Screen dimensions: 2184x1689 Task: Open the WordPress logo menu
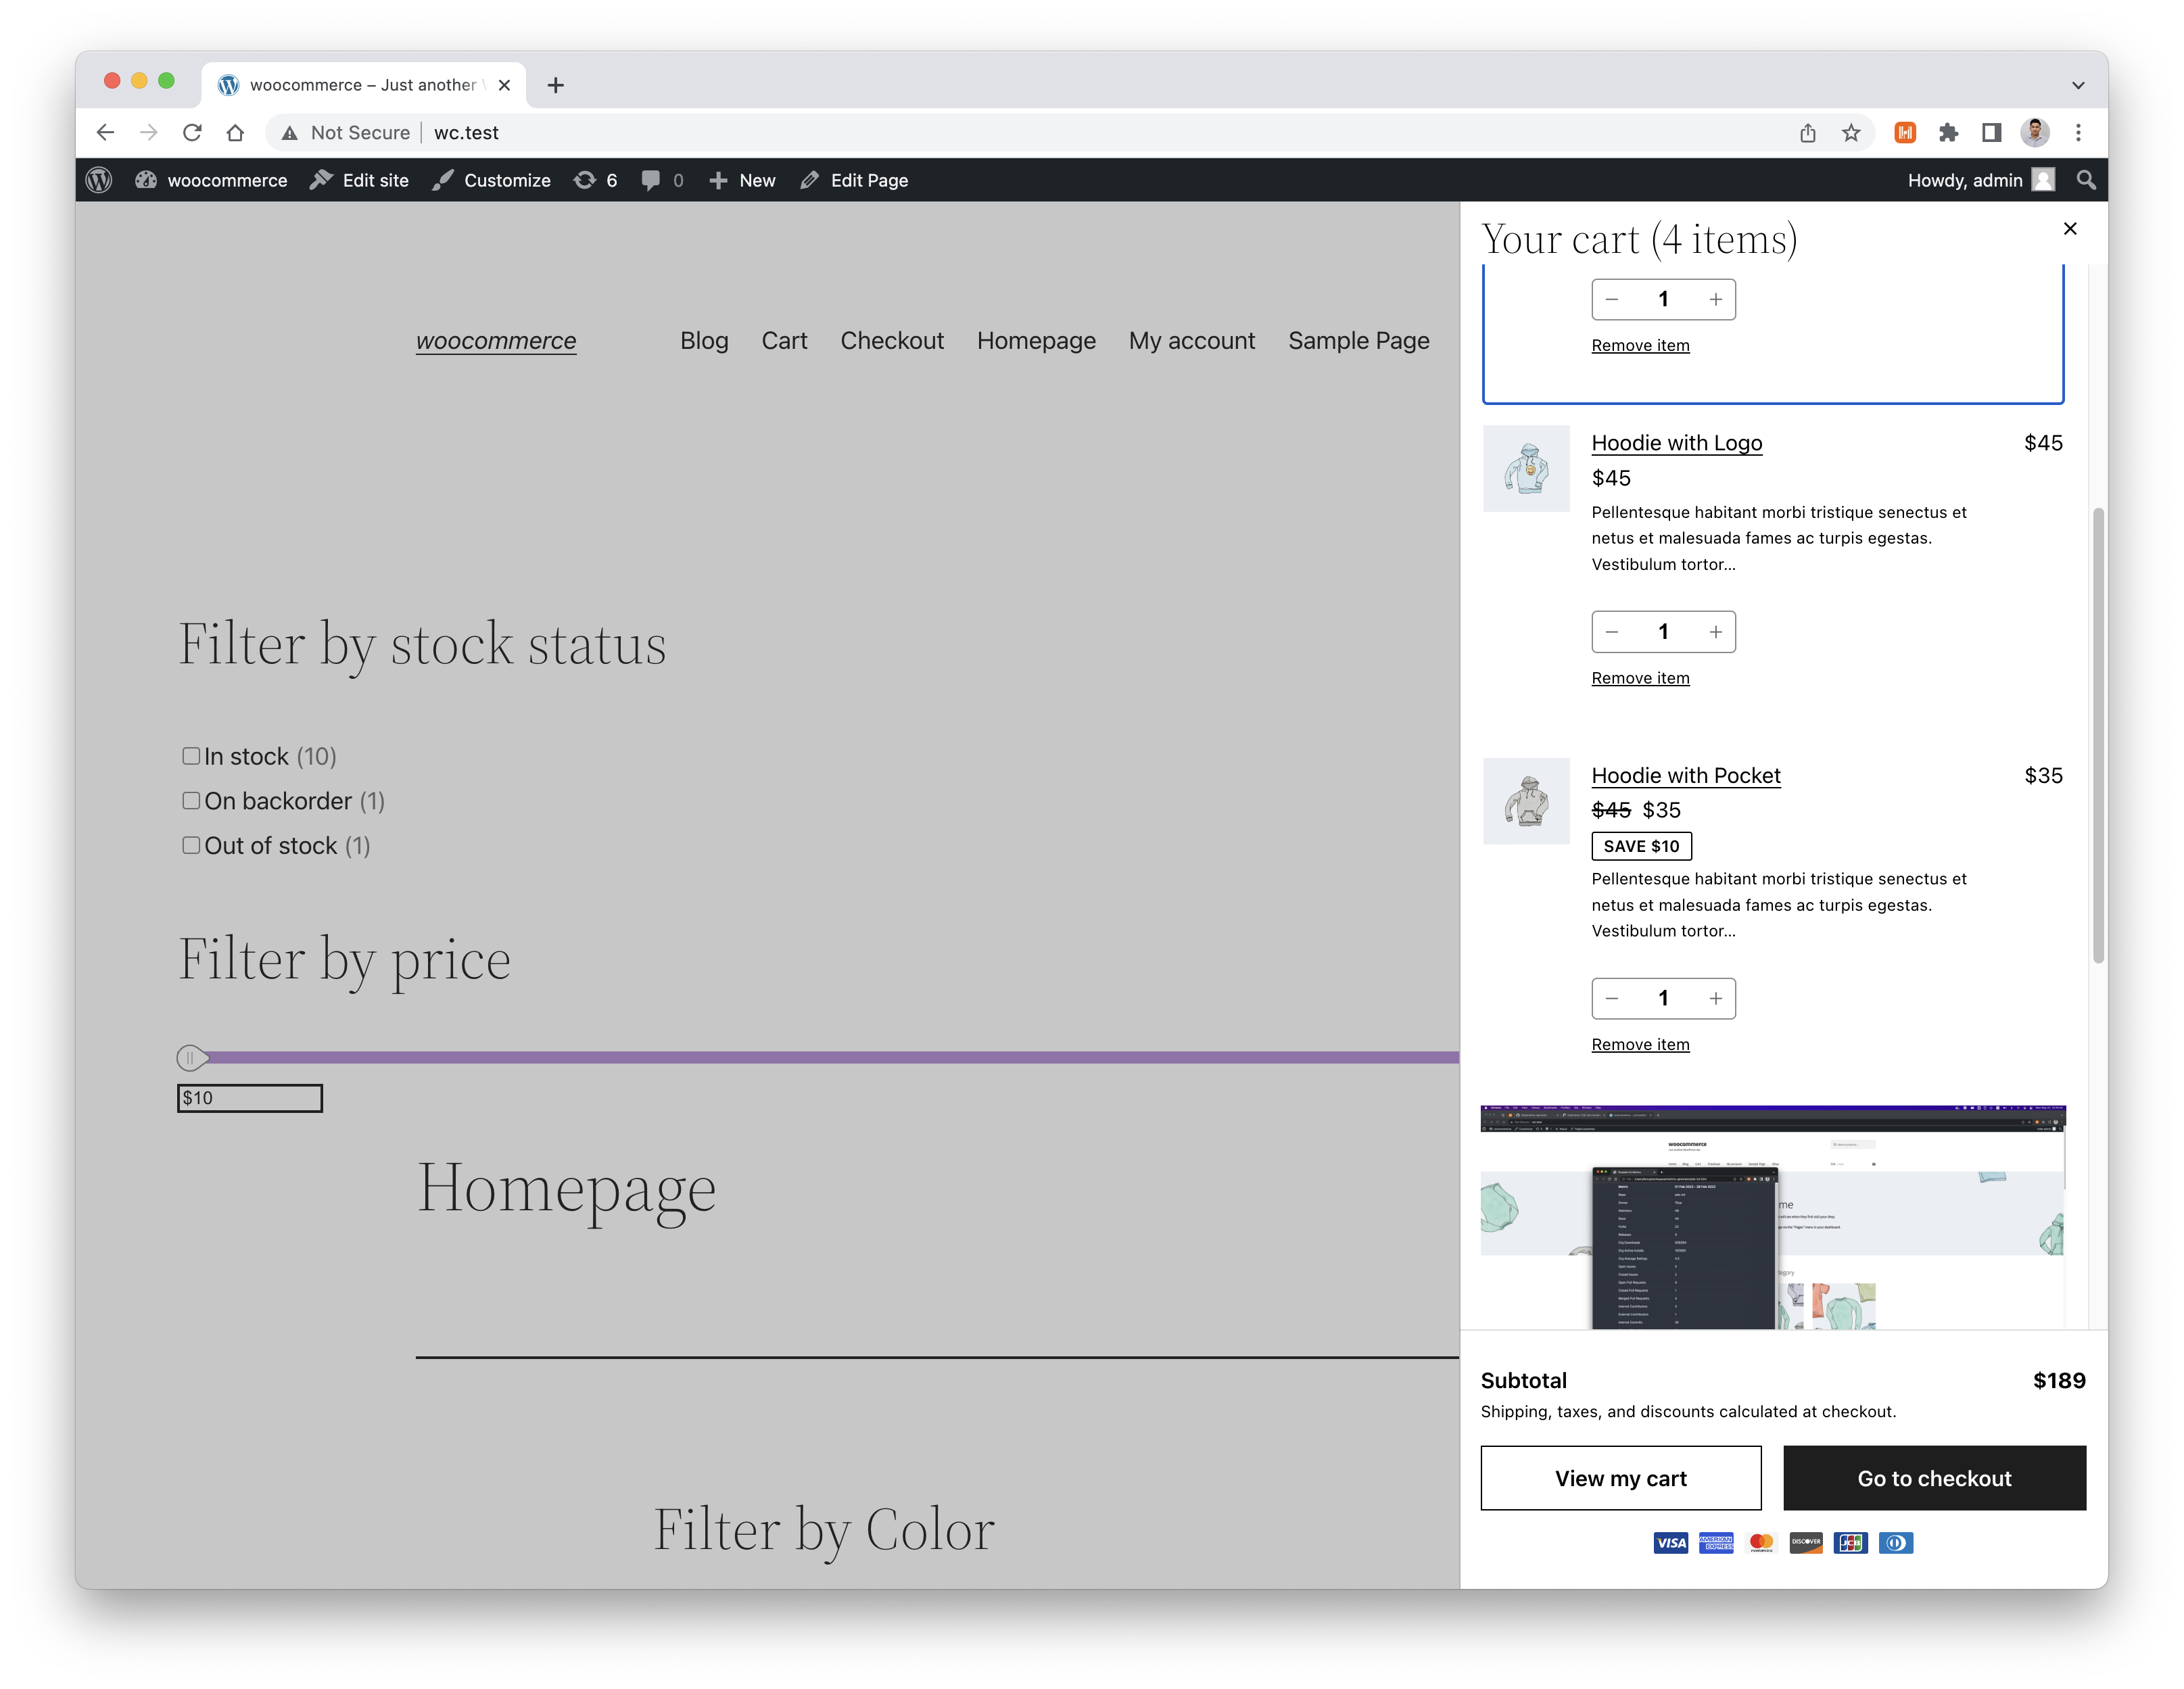99,180
